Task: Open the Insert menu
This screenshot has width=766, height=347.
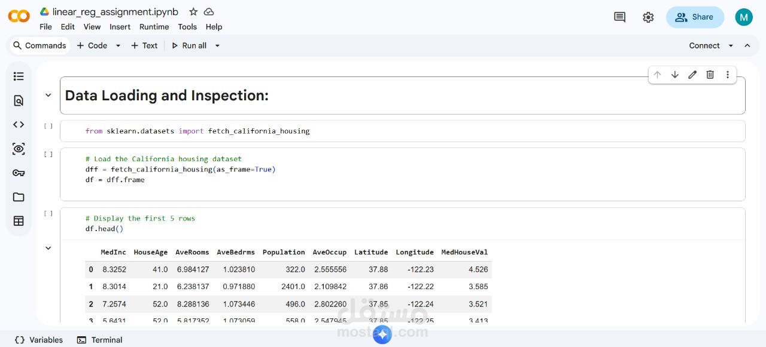Action: pyautogui.click(x=120, y=27)
